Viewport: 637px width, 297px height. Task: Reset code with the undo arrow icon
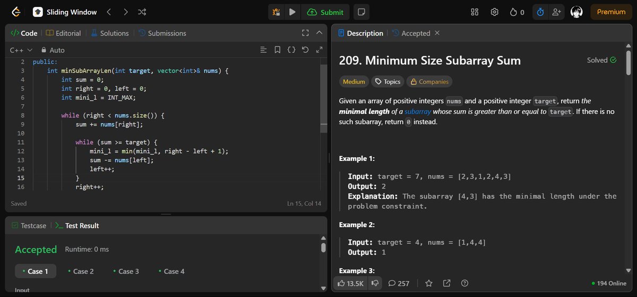tap(305, 50)
